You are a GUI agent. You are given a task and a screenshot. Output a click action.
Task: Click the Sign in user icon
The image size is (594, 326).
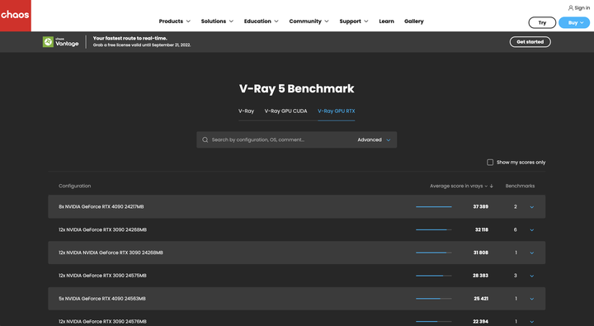coord(571,8)
